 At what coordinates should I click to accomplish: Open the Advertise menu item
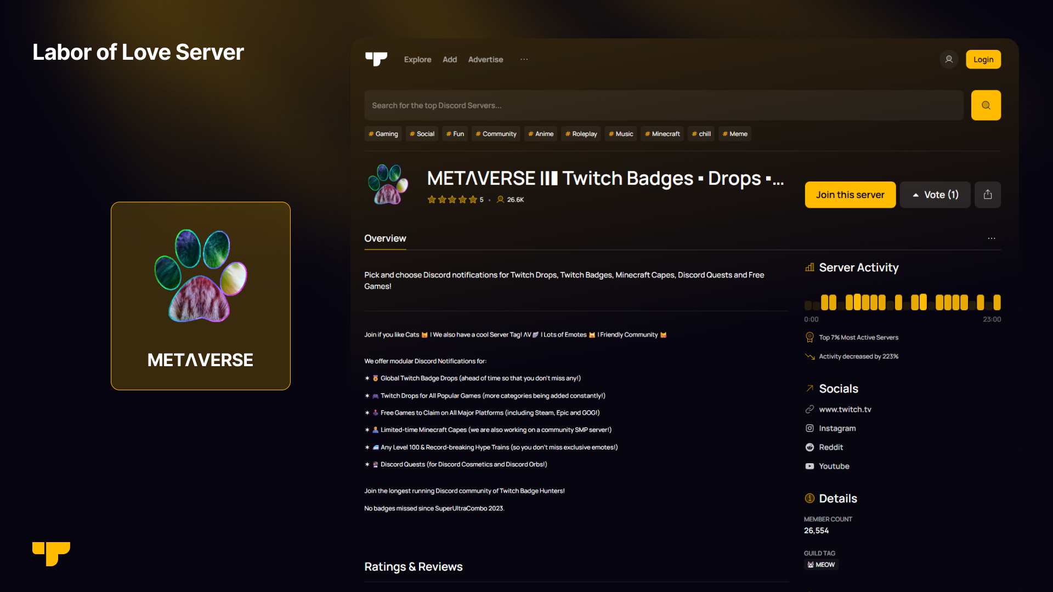click(x=485, y=59)
